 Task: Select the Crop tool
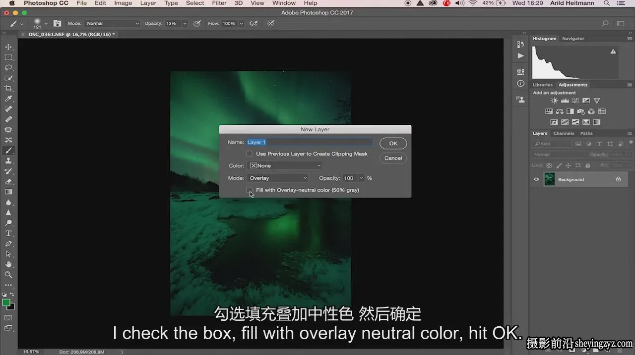coord(8,89)
